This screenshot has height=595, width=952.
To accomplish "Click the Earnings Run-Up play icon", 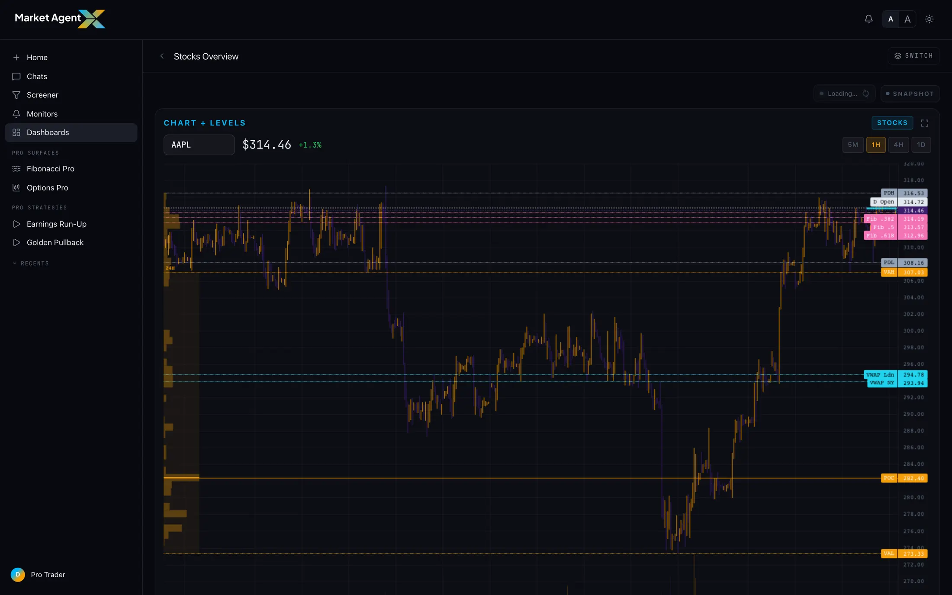I will 16,224.
